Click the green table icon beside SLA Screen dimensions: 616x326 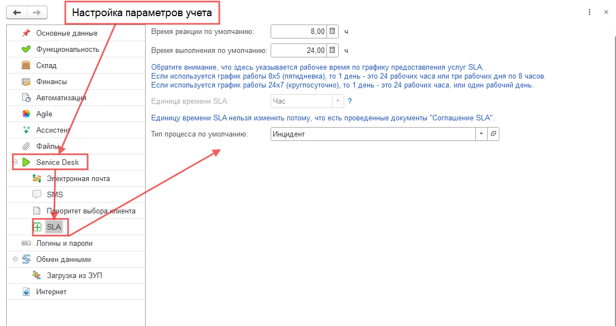point(37,227)
